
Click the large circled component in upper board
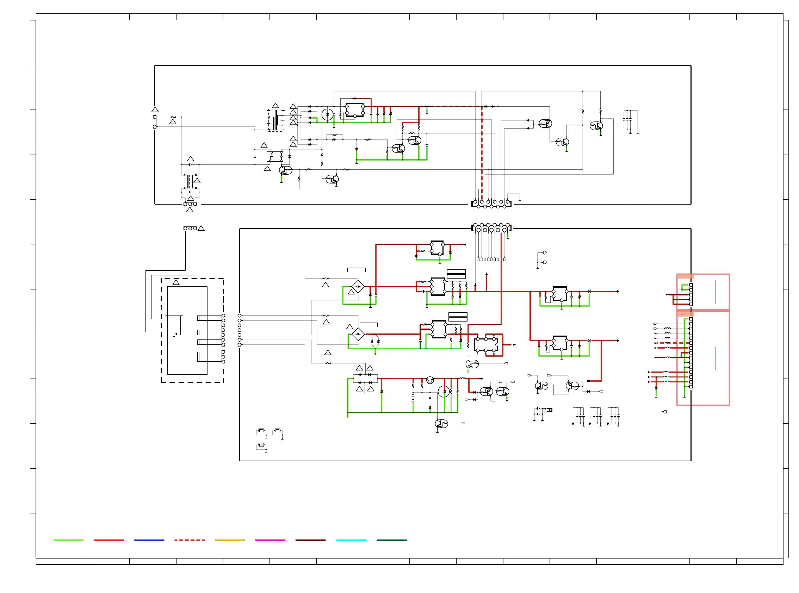click(327, 114)
